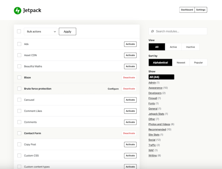Select the Brute force protection checkbox
The image size is (222, 169).
point(19,89)
